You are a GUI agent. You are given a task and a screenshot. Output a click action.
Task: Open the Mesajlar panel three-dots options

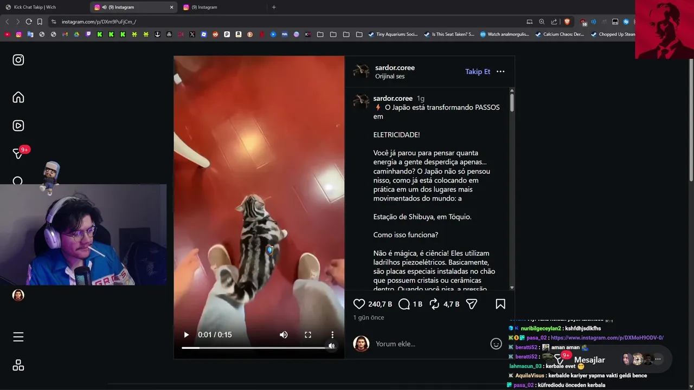click(658, 359)
